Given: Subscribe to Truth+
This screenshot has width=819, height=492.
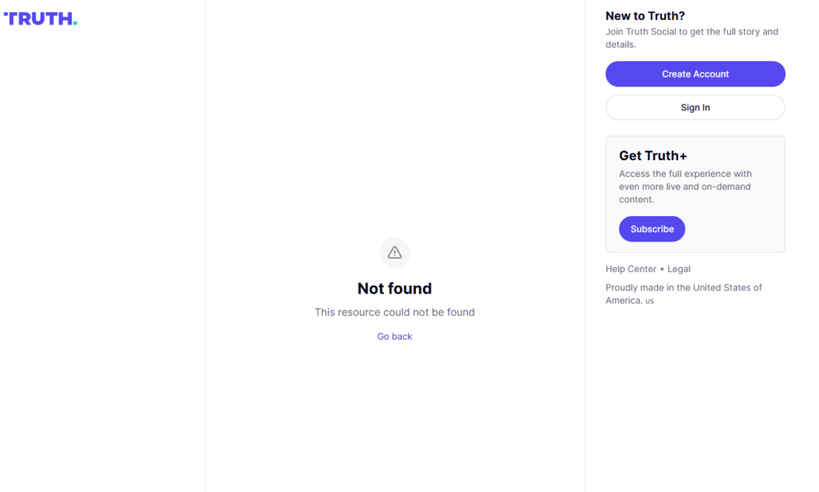Looking at the screenshot, I should point(652,229).
